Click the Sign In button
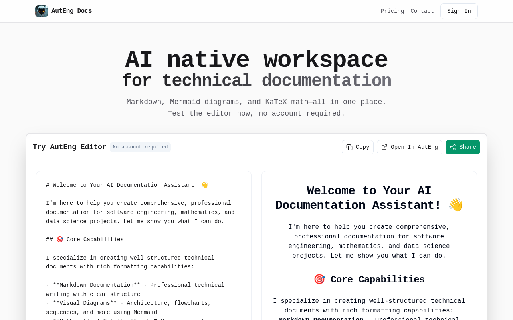The width and height of the screenshot is (513, 320). pos(459,11)
